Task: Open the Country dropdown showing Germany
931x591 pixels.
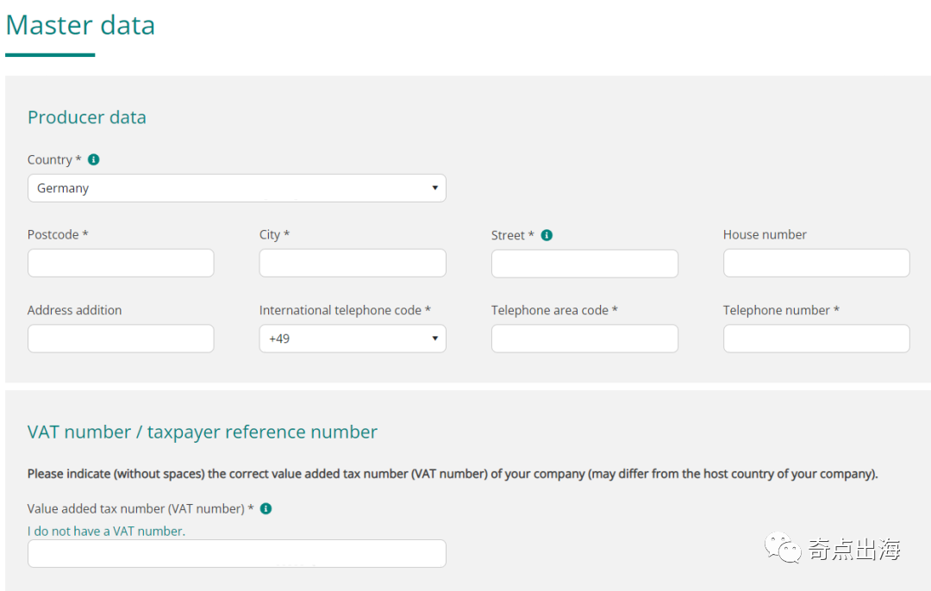Action: (x=236, y=188)
